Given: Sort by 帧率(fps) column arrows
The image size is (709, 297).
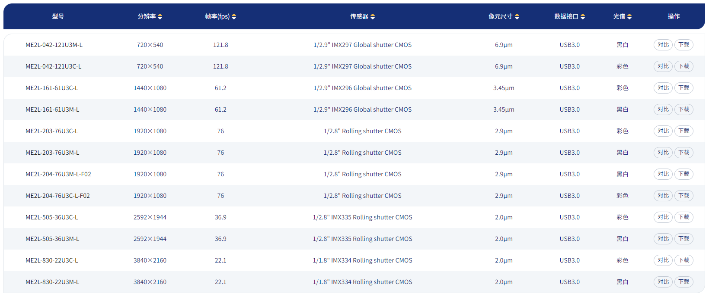Looking at the screenshot, I should [x=234, y=16].
